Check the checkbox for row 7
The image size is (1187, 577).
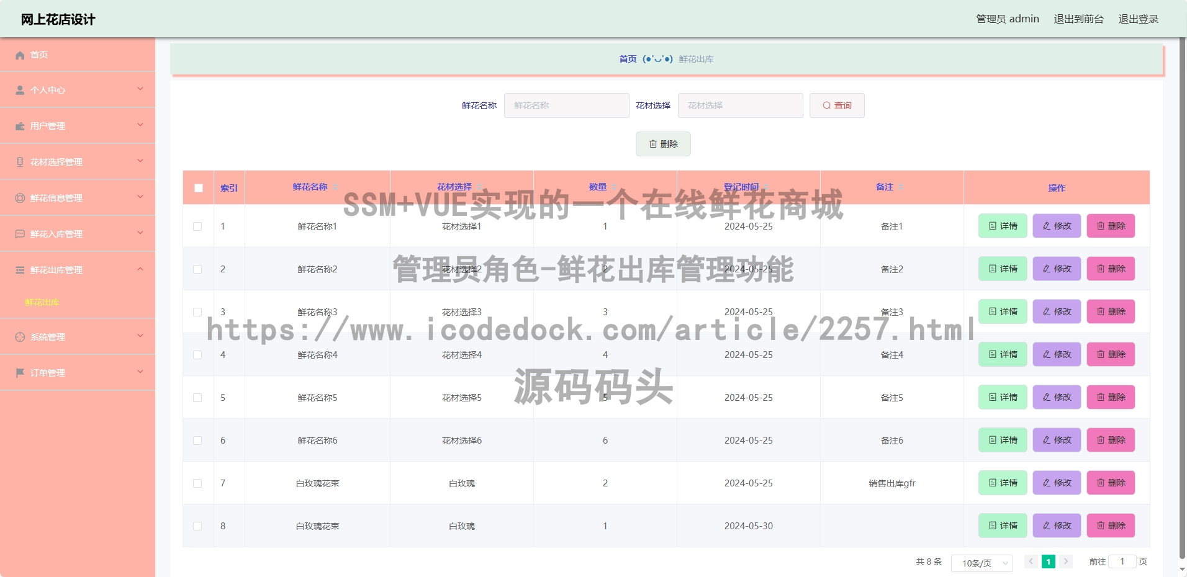coord(197,483)
